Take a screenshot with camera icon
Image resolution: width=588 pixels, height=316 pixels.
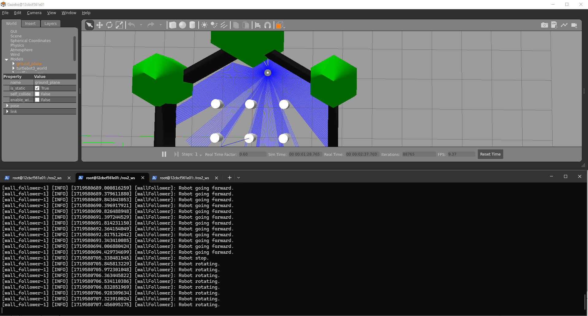544,25
